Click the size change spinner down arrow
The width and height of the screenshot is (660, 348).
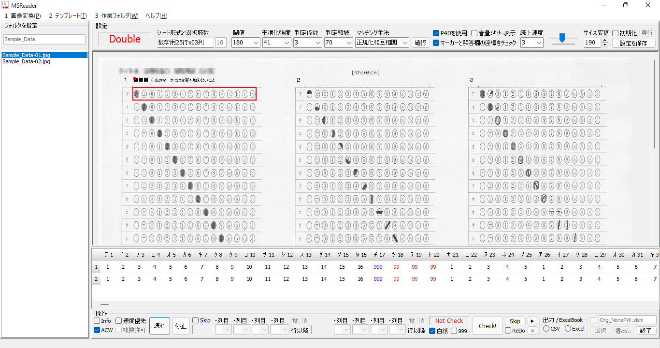pos(605,45)
